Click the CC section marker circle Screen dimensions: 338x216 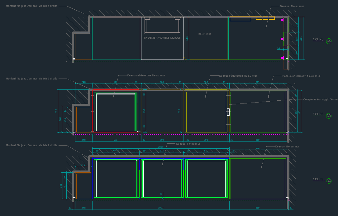point(329,181)
